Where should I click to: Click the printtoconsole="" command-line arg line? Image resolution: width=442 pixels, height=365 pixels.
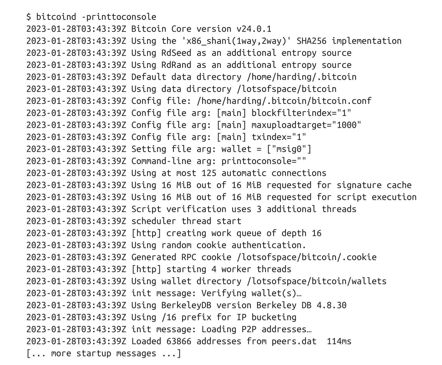click(x=264, y=161)
